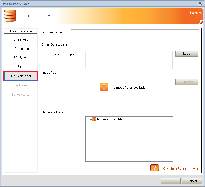This screenshot has height=187, width=205.
Task: Click the orange info icon beside 'No input fields available'
Action: (x=104, y=87)
